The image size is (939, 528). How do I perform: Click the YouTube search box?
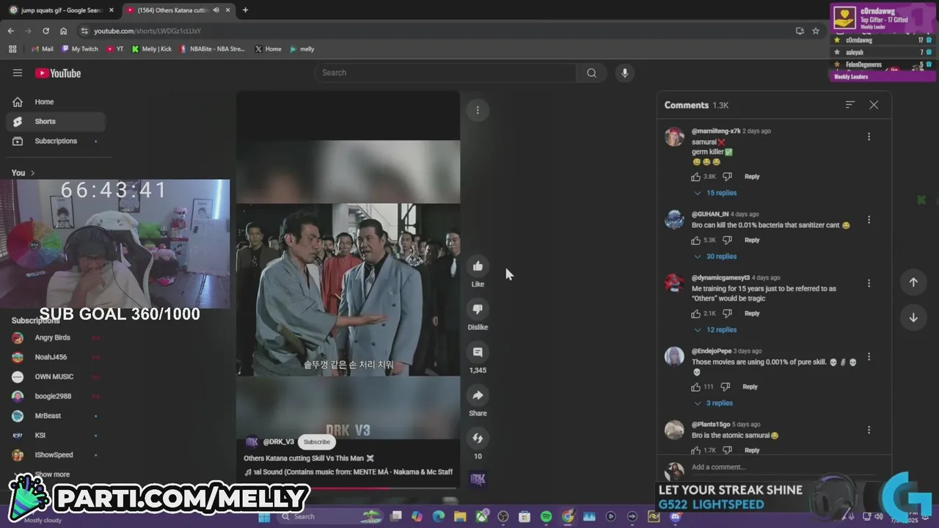pos(446,73)
